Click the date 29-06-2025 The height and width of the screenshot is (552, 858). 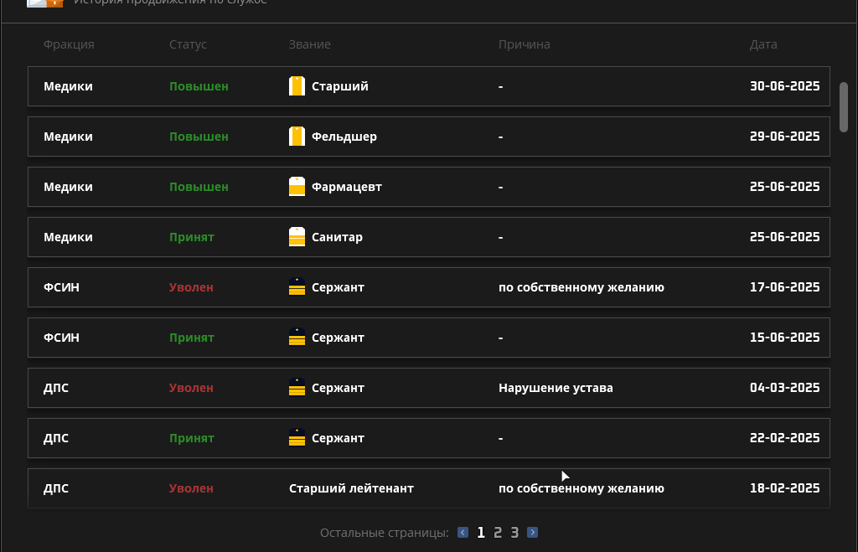click(784, 137)
